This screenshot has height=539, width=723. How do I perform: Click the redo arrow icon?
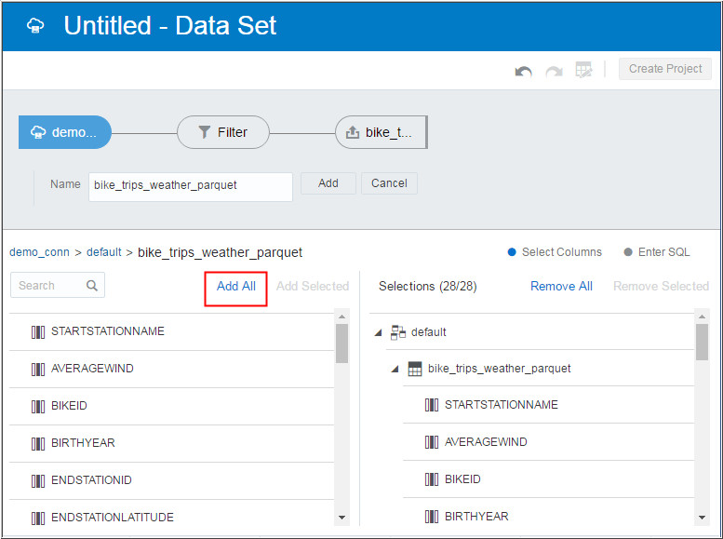pyautogui.click(x=554, y=70)
